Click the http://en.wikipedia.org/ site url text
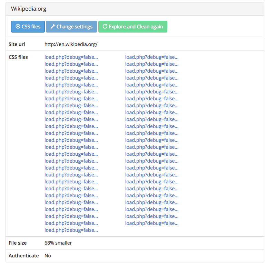The width and height of the screenshot is (267, 264). [x=71, y=44]
